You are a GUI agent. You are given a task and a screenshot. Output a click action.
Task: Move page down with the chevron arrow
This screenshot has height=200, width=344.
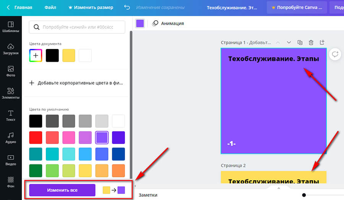(289, 43)
